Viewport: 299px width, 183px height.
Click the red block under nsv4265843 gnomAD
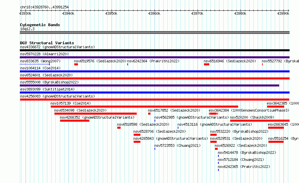point(137,142)
